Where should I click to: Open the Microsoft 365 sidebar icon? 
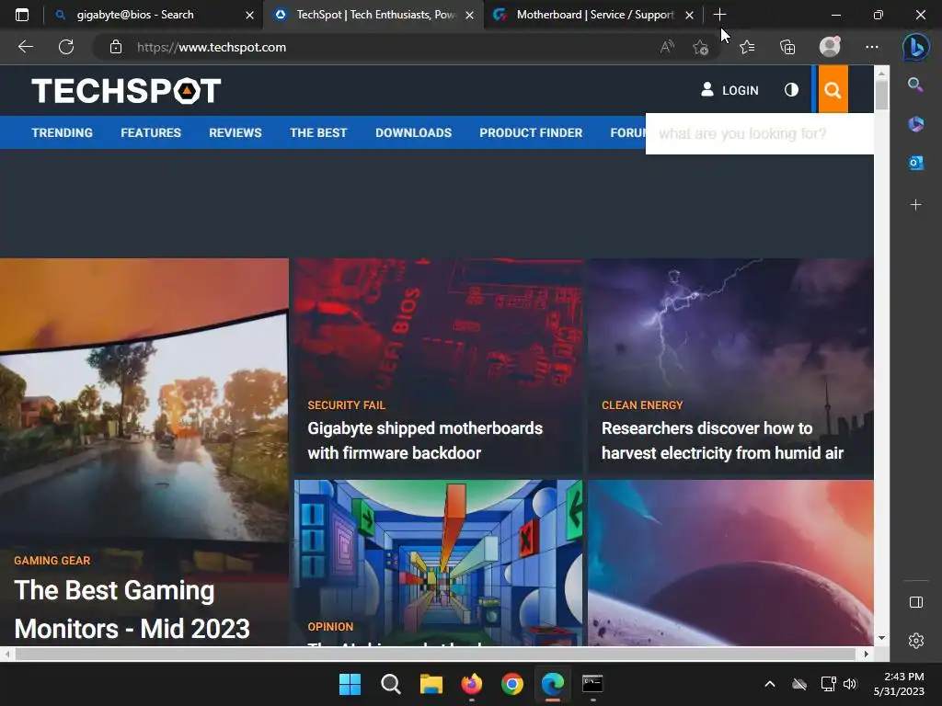tap(915, 124)
